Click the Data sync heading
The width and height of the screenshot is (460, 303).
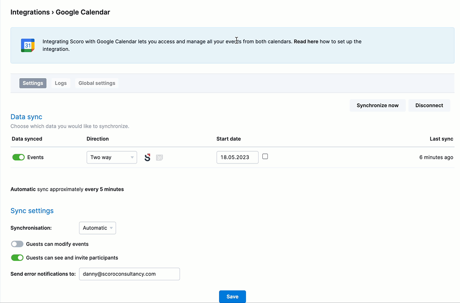click(26, 117)
